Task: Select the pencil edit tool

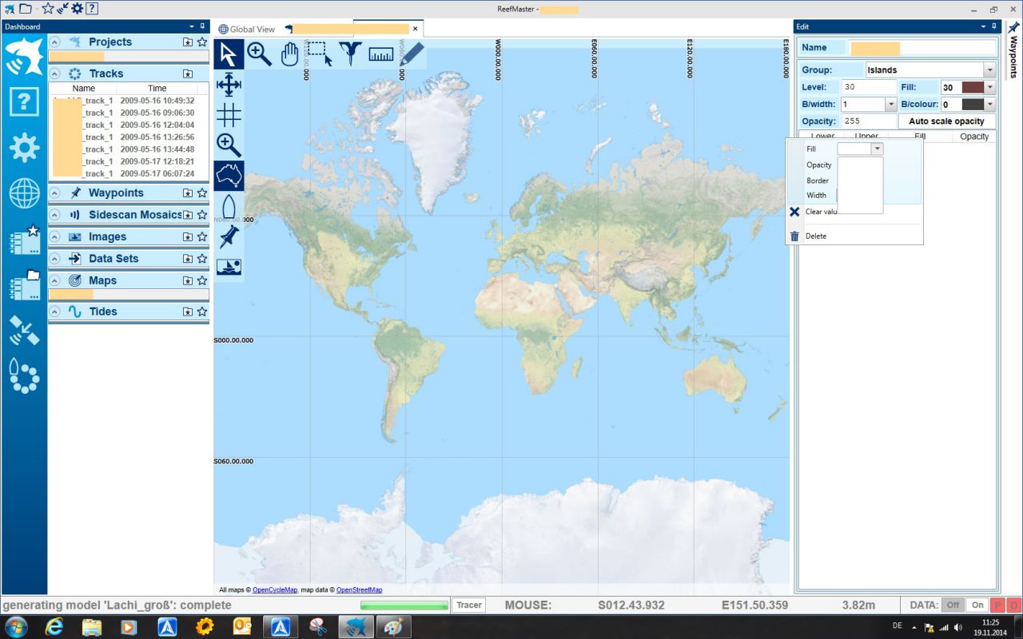Action: click(x=412, y=54)
